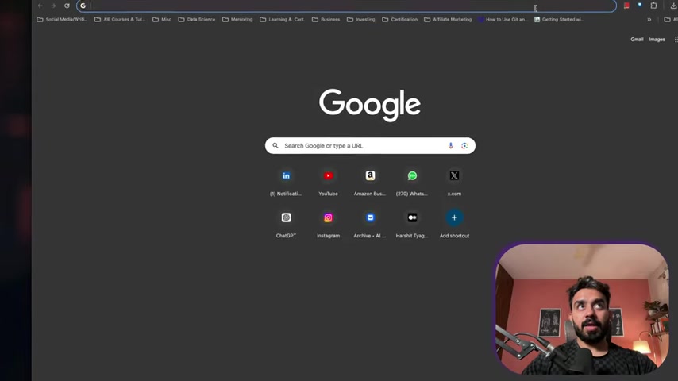The image size is (678, 381).
Task: Open the Extensions puzzle icon
Action: 654,6
